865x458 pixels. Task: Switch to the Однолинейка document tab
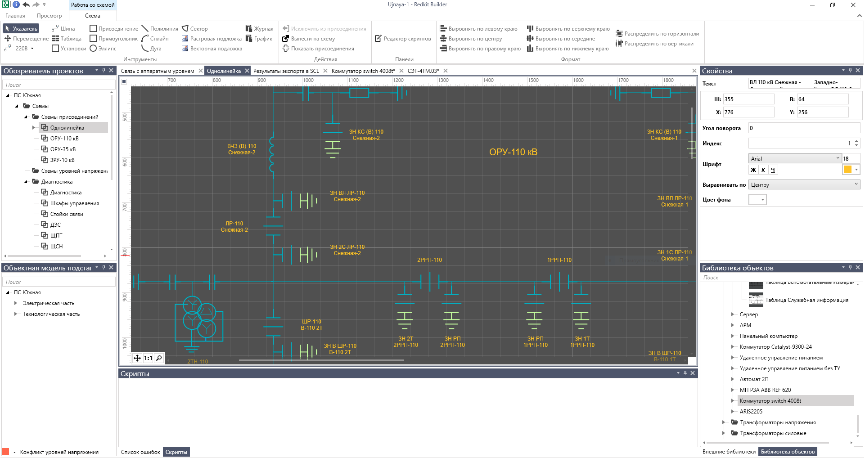tap(224, 71)
